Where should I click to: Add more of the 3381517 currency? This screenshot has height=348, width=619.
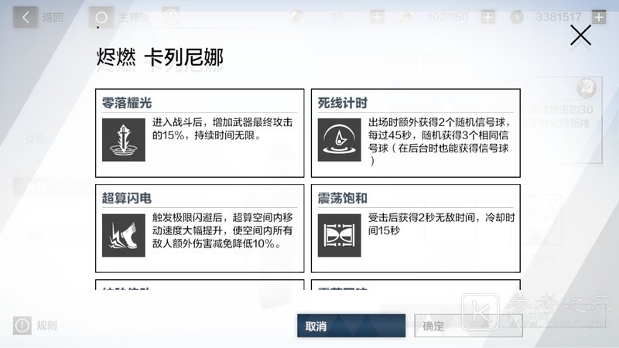tap(598, 17)
